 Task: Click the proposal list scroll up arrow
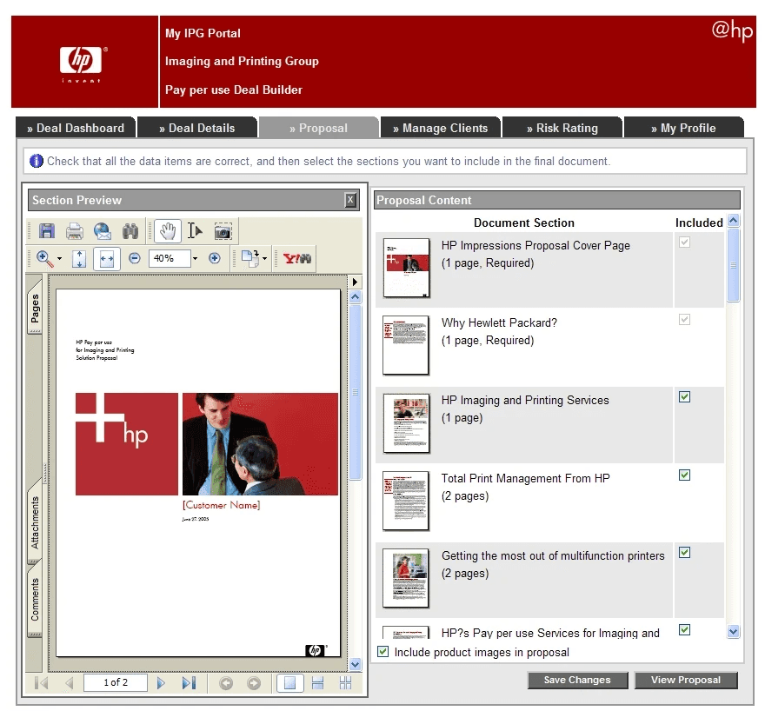click(x=733, y=221)
